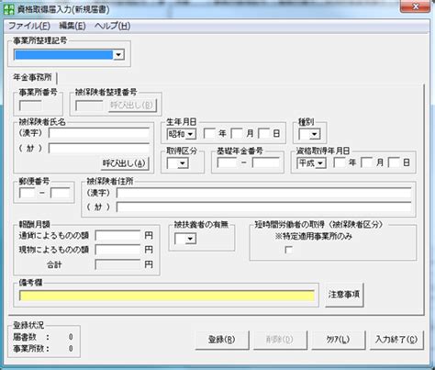
Task: Click the 生年月日 day field
Action: tap(264, 133)
